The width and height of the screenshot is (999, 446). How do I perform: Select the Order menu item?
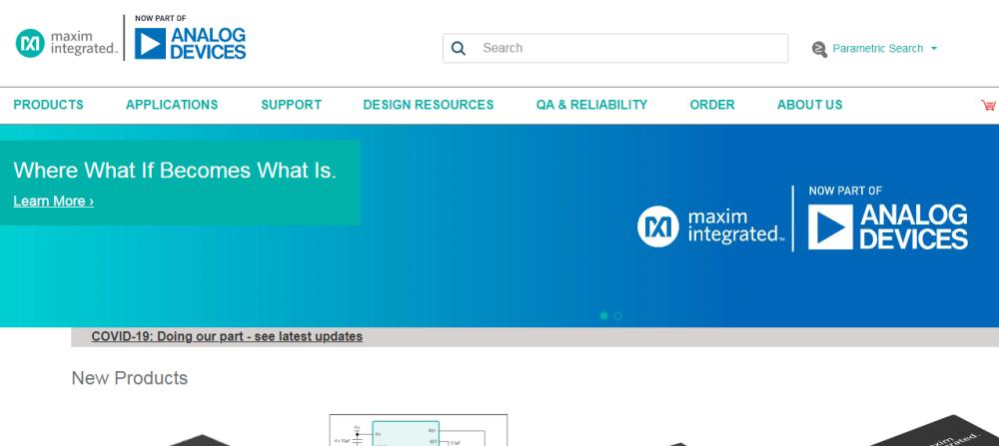click(x=711, y=105)
